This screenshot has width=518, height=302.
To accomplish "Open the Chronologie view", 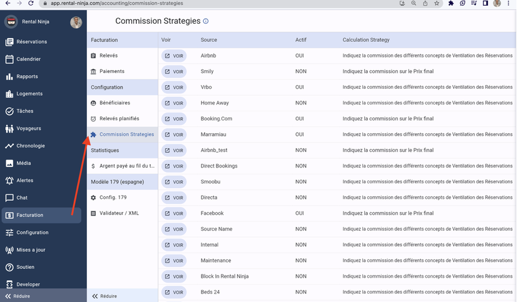I will coord(41,146).
